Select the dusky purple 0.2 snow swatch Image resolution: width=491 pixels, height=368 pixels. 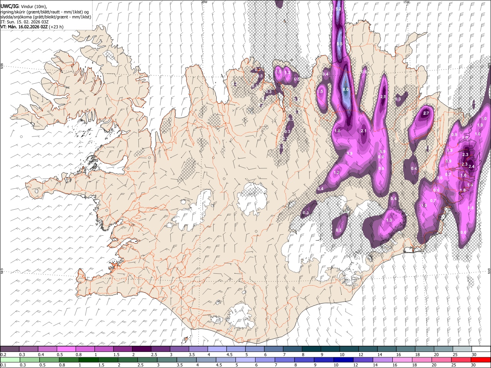(x=10, y=349)
